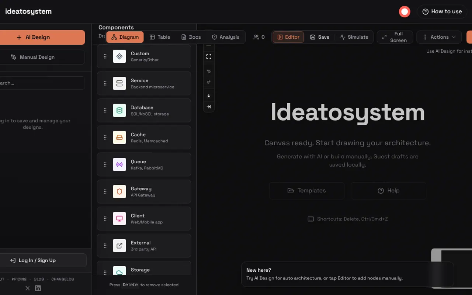Open How to use help

(442, 12)
